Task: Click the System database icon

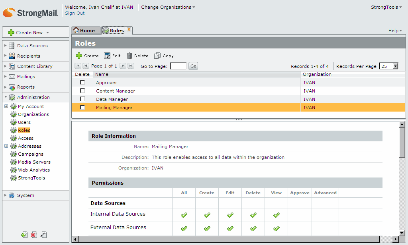Action: click(12, 195)
